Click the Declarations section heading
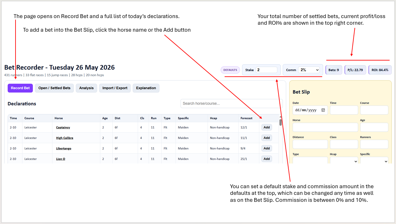 [22, 104]
